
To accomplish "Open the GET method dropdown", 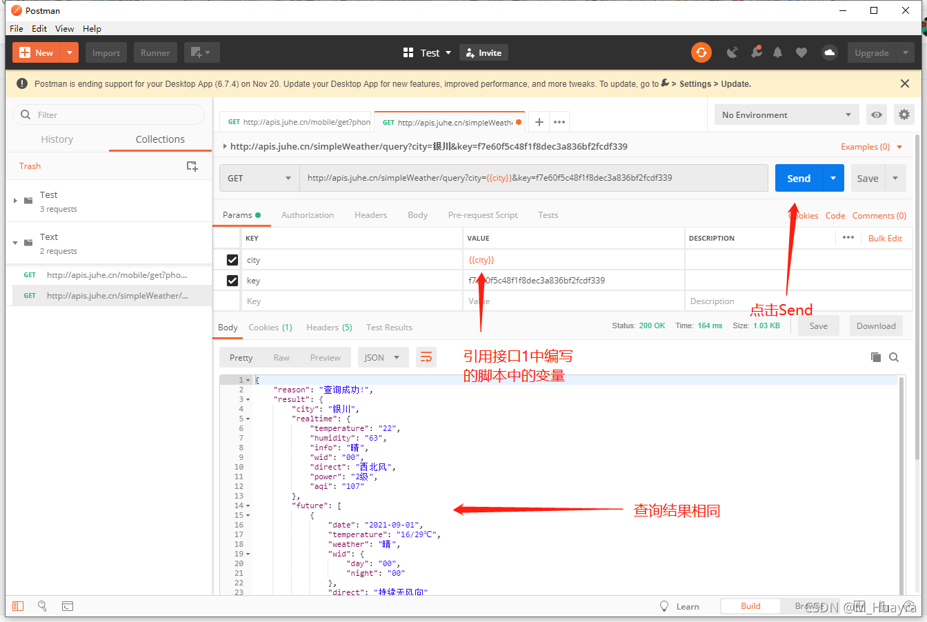I will [259, 178].
